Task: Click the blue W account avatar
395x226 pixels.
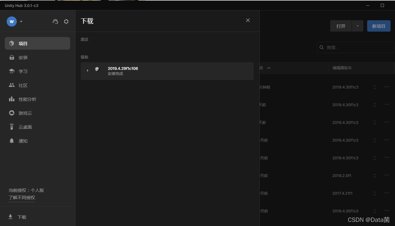Action: click(x=12, y=21)
